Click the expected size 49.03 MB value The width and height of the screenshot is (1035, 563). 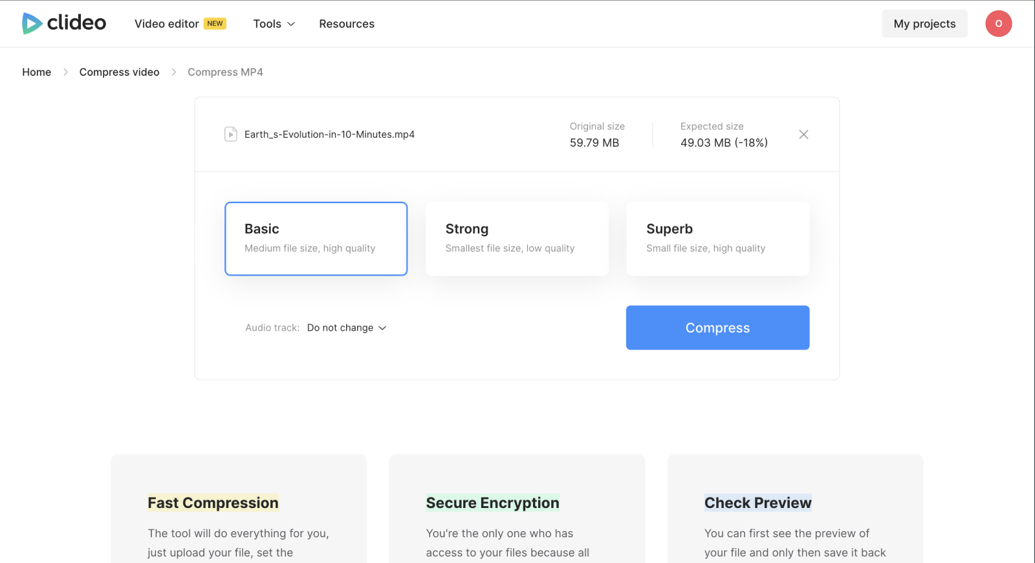[x=724, y=143]
